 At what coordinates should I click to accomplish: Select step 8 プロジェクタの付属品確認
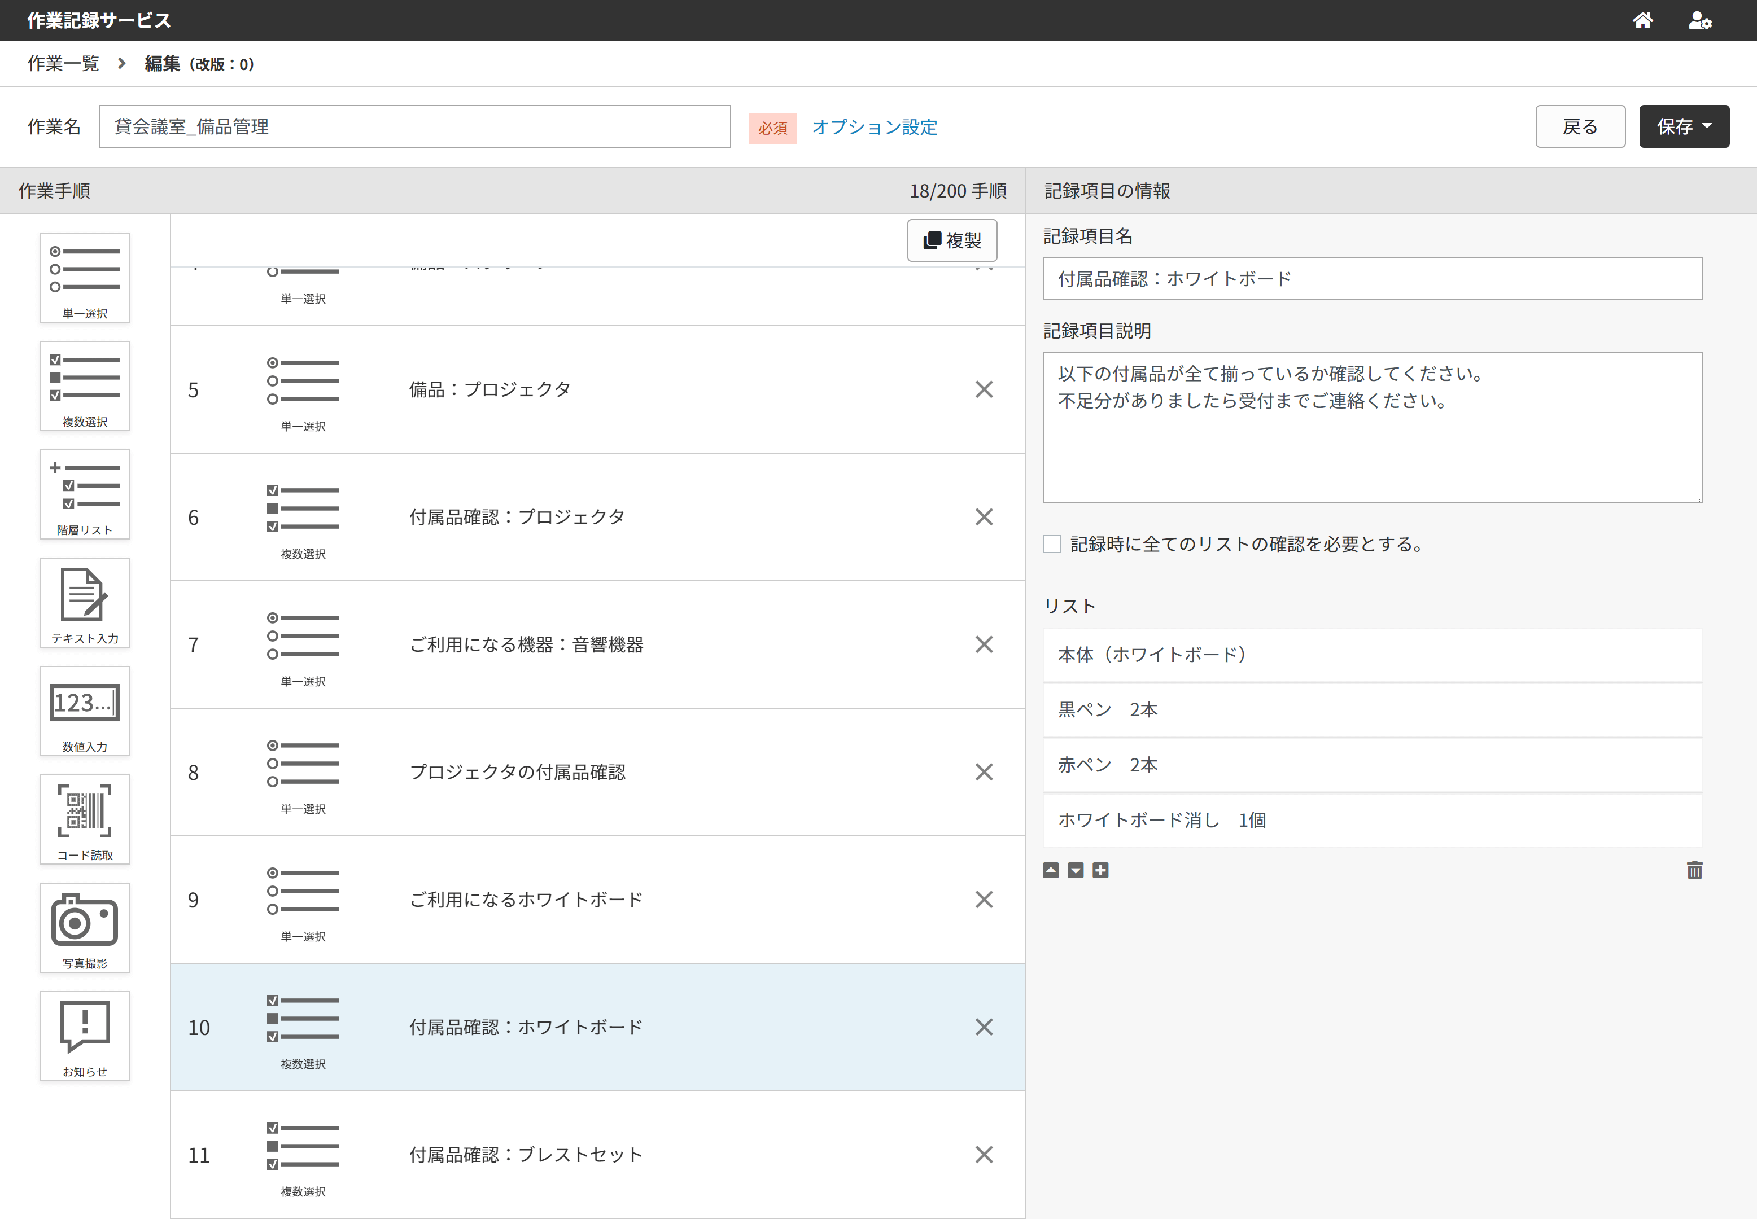[597, 772]
